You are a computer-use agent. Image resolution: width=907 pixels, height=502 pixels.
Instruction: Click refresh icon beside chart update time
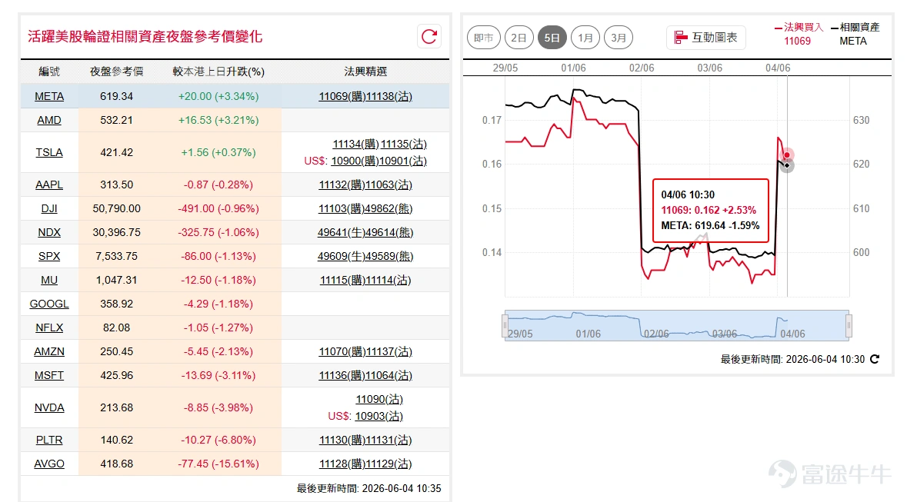point(875,359)
